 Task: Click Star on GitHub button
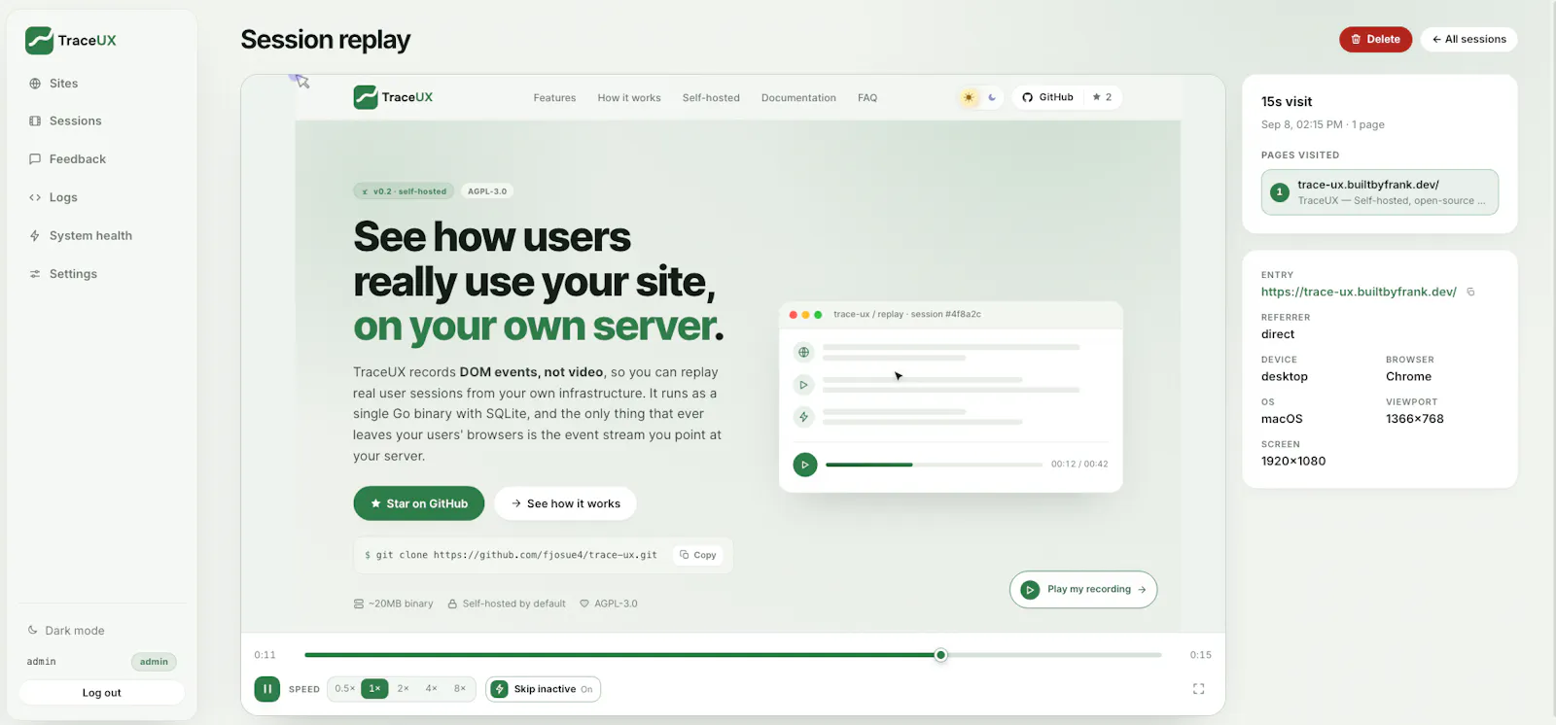coord(419,503)
